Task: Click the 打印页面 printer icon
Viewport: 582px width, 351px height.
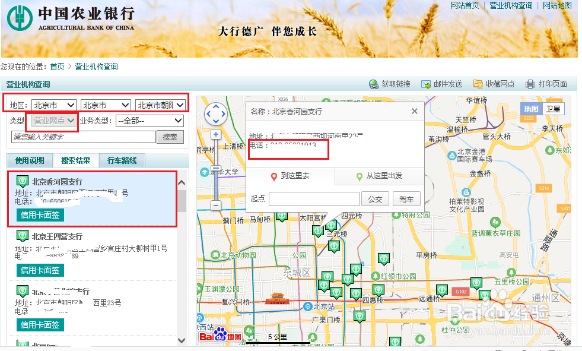Action: click(530, 84)
